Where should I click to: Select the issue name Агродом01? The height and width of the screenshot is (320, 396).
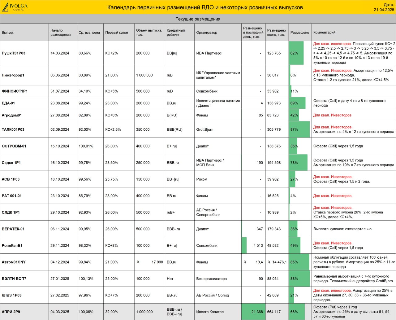(x=12, y=115)
